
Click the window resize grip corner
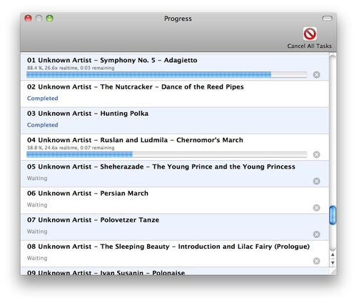click(x=333, y=272)
